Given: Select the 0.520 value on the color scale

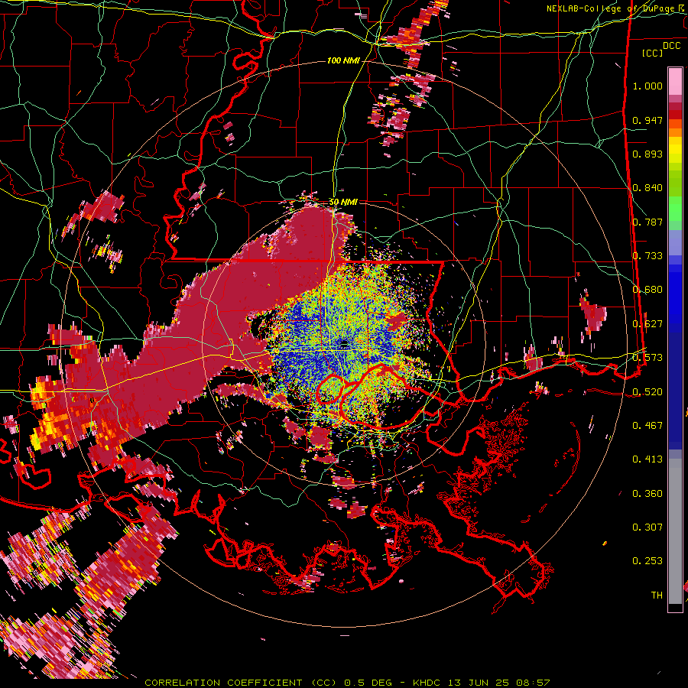Looking at the screenshot, I should tap(647, 391).
